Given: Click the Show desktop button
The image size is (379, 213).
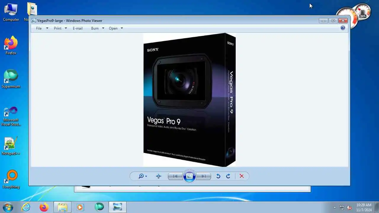Looking at the screenshot, I should (x=377, y=207).
